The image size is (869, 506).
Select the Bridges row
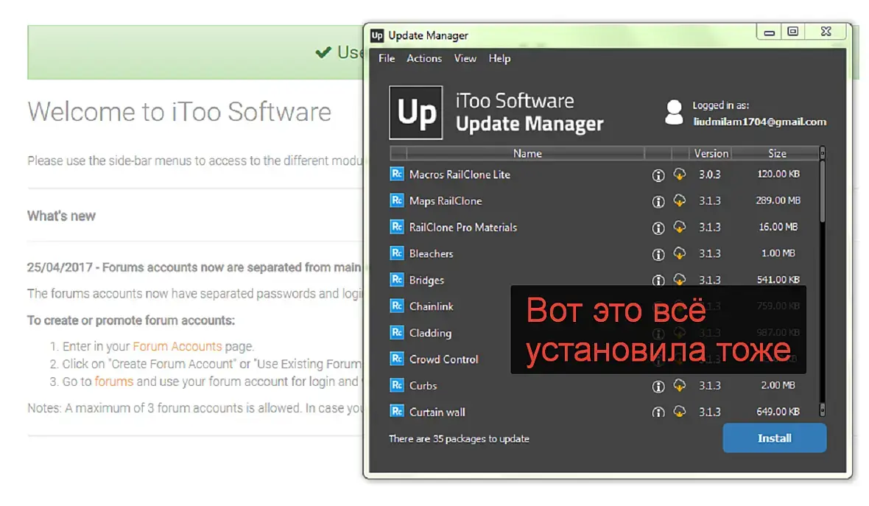click(x=604, y=279)
